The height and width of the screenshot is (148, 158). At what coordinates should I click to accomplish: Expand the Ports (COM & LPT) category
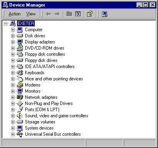point(13,110)
